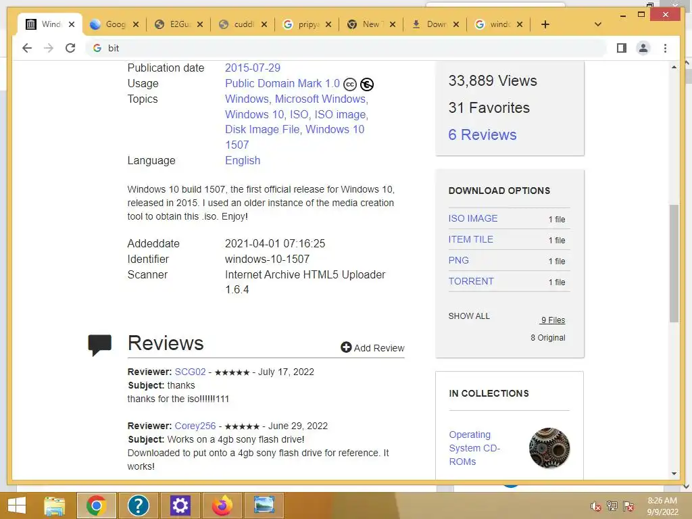Switch to the New tab
Screen dimensions: 692x519
[372, 24]
